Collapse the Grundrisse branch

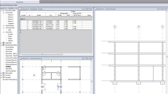click(3, 13)
